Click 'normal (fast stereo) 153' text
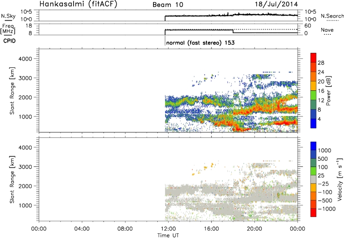344x238 pixels. pyautogui.click(x=200, y=43)
